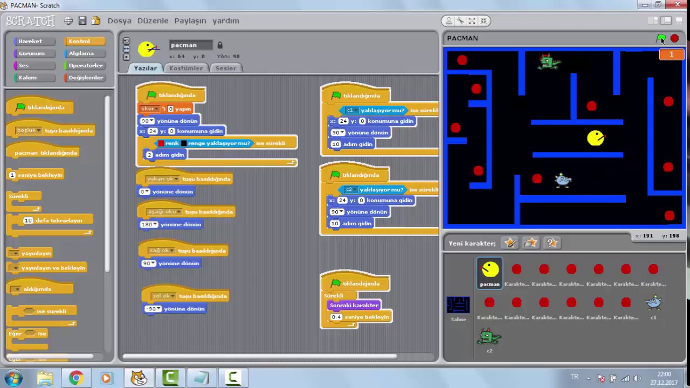Open the sağ ok key dropdown
Viewport: 690px width, 388px height.
(x=161, y=251)
